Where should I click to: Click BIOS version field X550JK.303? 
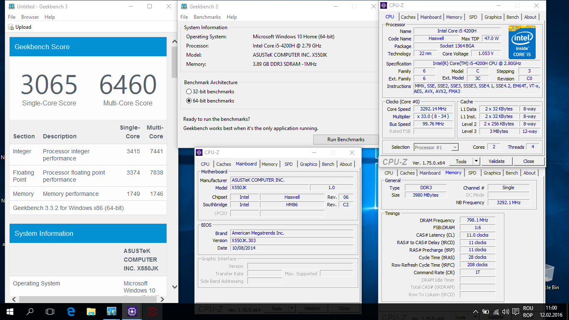point(292,240)
